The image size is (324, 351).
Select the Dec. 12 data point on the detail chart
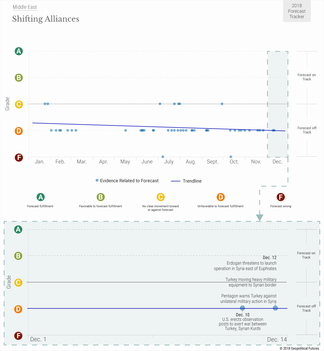click(x=275, y=308)
